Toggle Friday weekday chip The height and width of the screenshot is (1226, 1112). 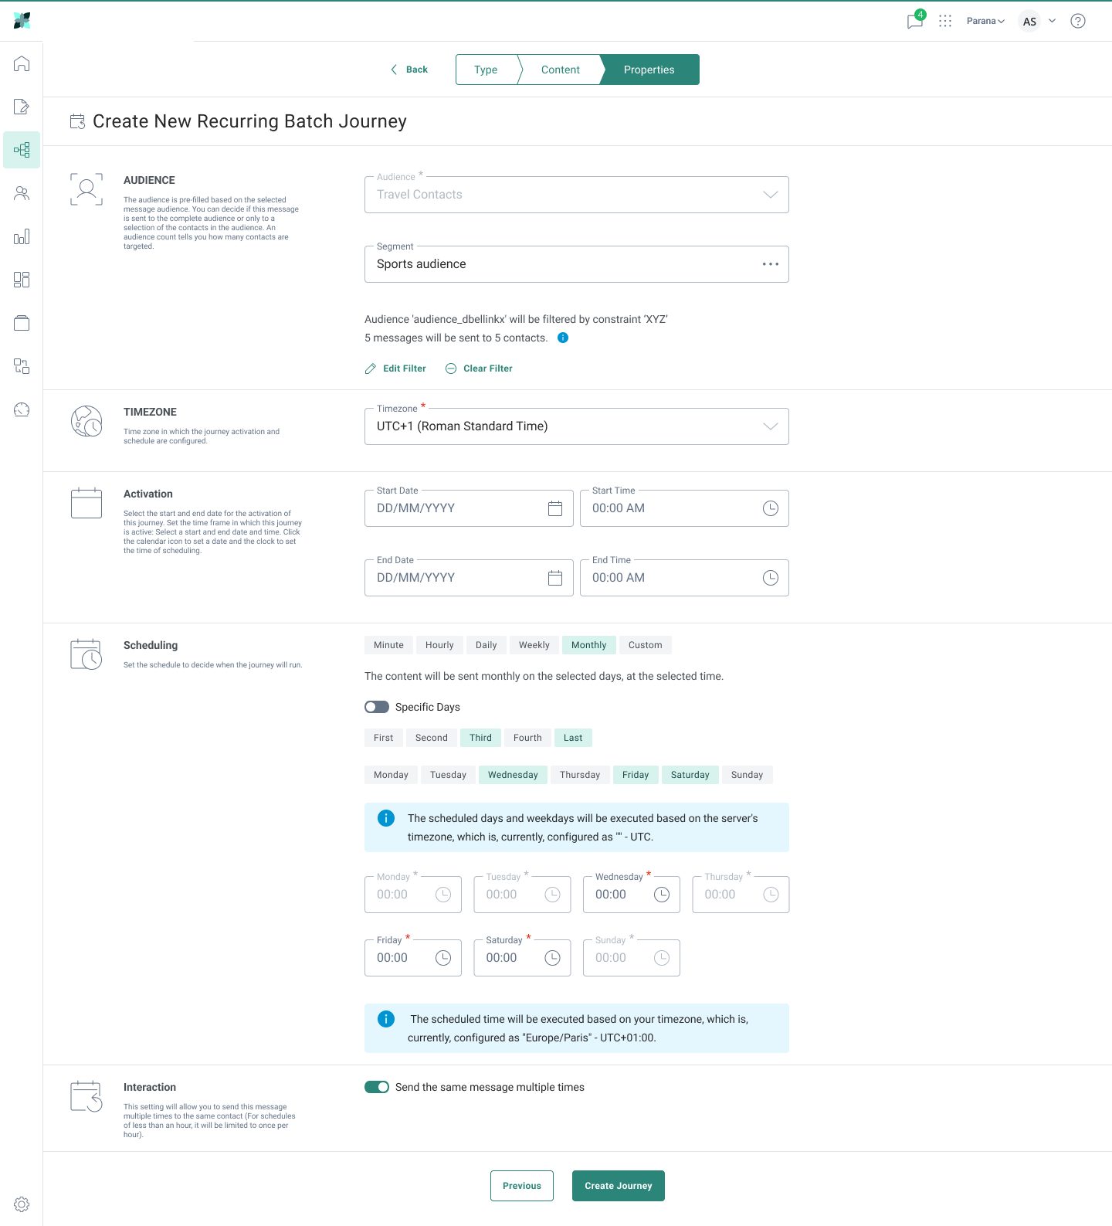(x=636, y=775)
